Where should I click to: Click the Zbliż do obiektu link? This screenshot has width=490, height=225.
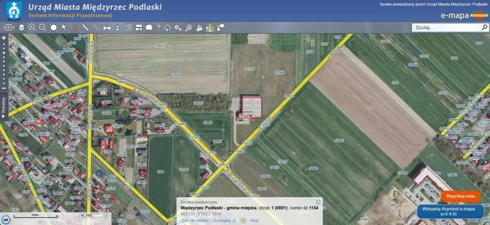[x=194, y=220]
